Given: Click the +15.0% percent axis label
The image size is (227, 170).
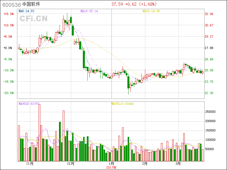Looking at the screenshot, I should [x=8, y=14].
